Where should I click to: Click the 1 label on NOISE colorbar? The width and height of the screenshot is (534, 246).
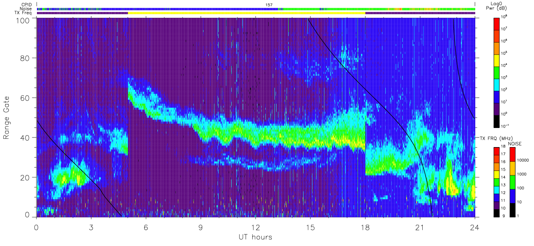coord(517,215)
